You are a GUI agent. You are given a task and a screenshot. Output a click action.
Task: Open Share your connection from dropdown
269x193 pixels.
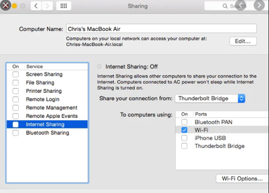pos(210,98)
